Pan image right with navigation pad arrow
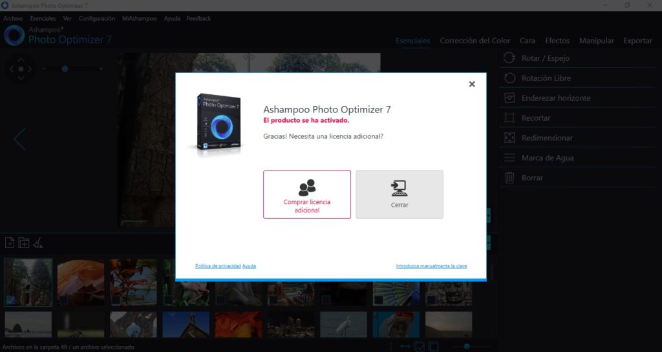The height and width of the screenshot is (352, 662). click(30, 68)
